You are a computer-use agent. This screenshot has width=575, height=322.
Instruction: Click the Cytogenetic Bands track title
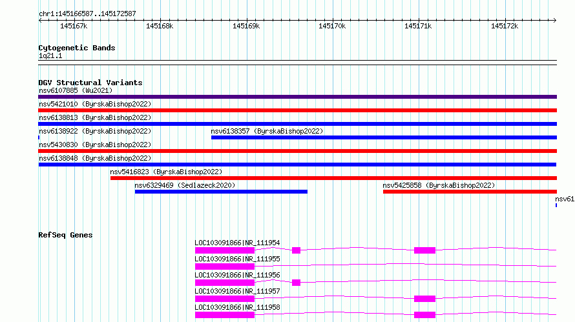click(77, 48)
